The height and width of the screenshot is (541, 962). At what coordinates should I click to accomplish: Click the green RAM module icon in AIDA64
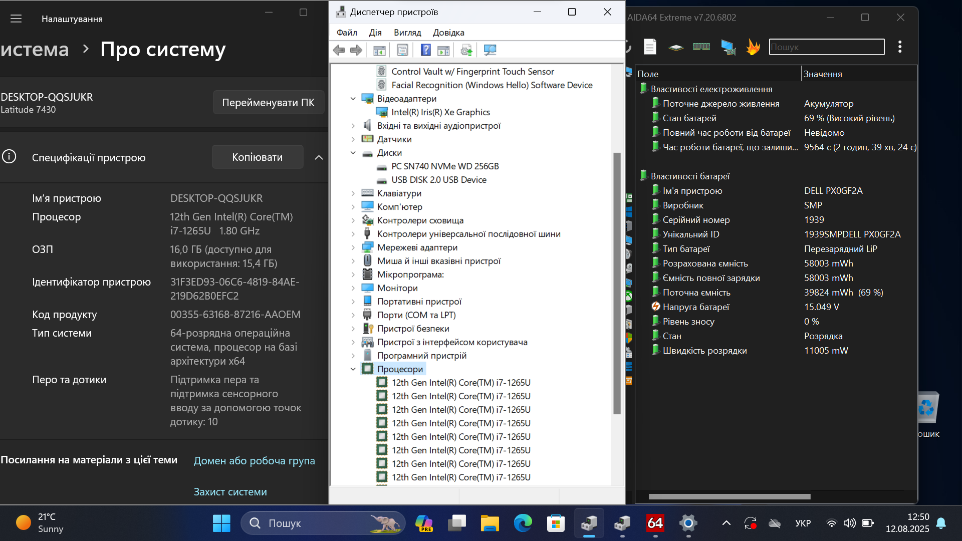[701, 47]
